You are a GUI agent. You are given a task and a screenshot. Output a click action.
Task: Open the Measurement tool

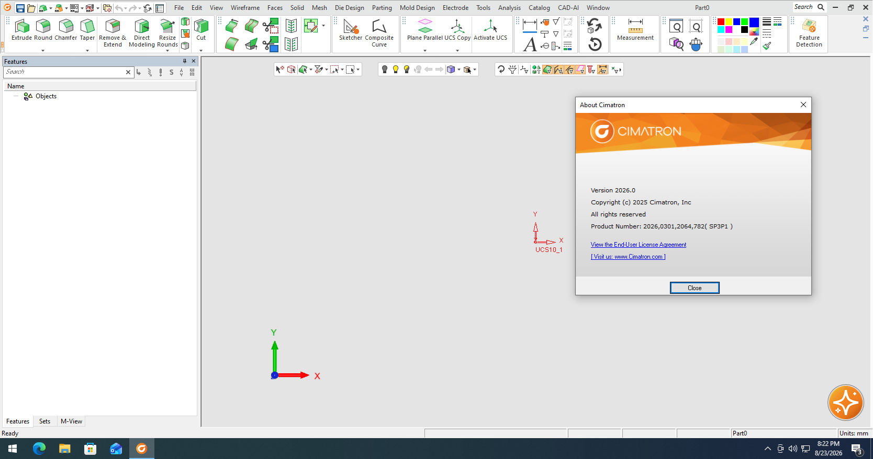(x=635, y=30)
